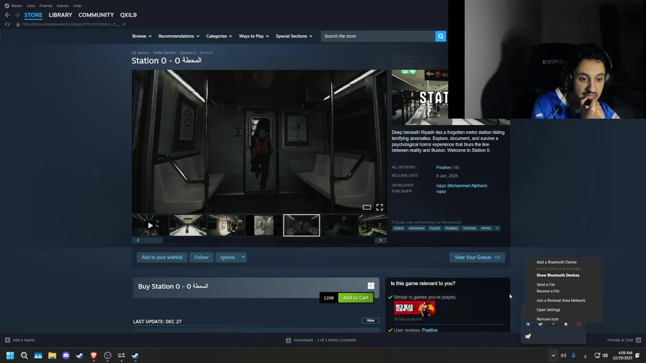The width and height of the screenshot is (646, 363).
Task: Click the View button beside Last Update
Action: (370, 321)
